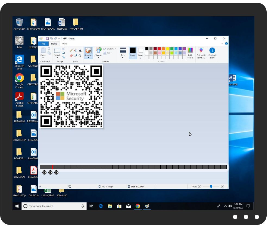268x227 pixels.
Task: Pick the Eraser tool
Action: click(71, 56)
